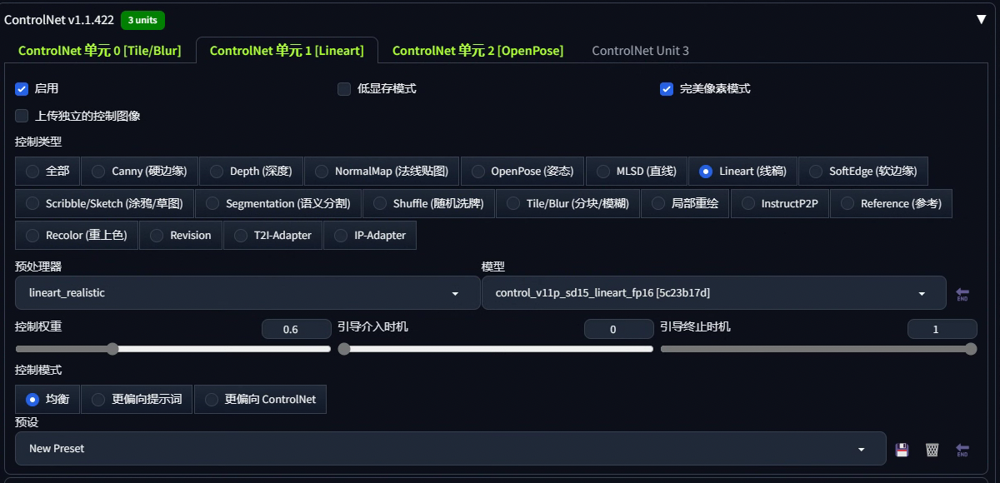Image resolution: width=1000 pixels, height=483 pixels.
Task: Check the 上传独立的控制图像 checkbox
Action: pyautogui.click(x=22, y=116)
